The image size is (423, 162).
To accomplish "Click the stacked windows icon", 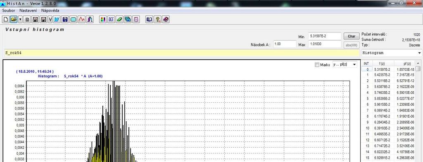I will (x=128, y=19).
